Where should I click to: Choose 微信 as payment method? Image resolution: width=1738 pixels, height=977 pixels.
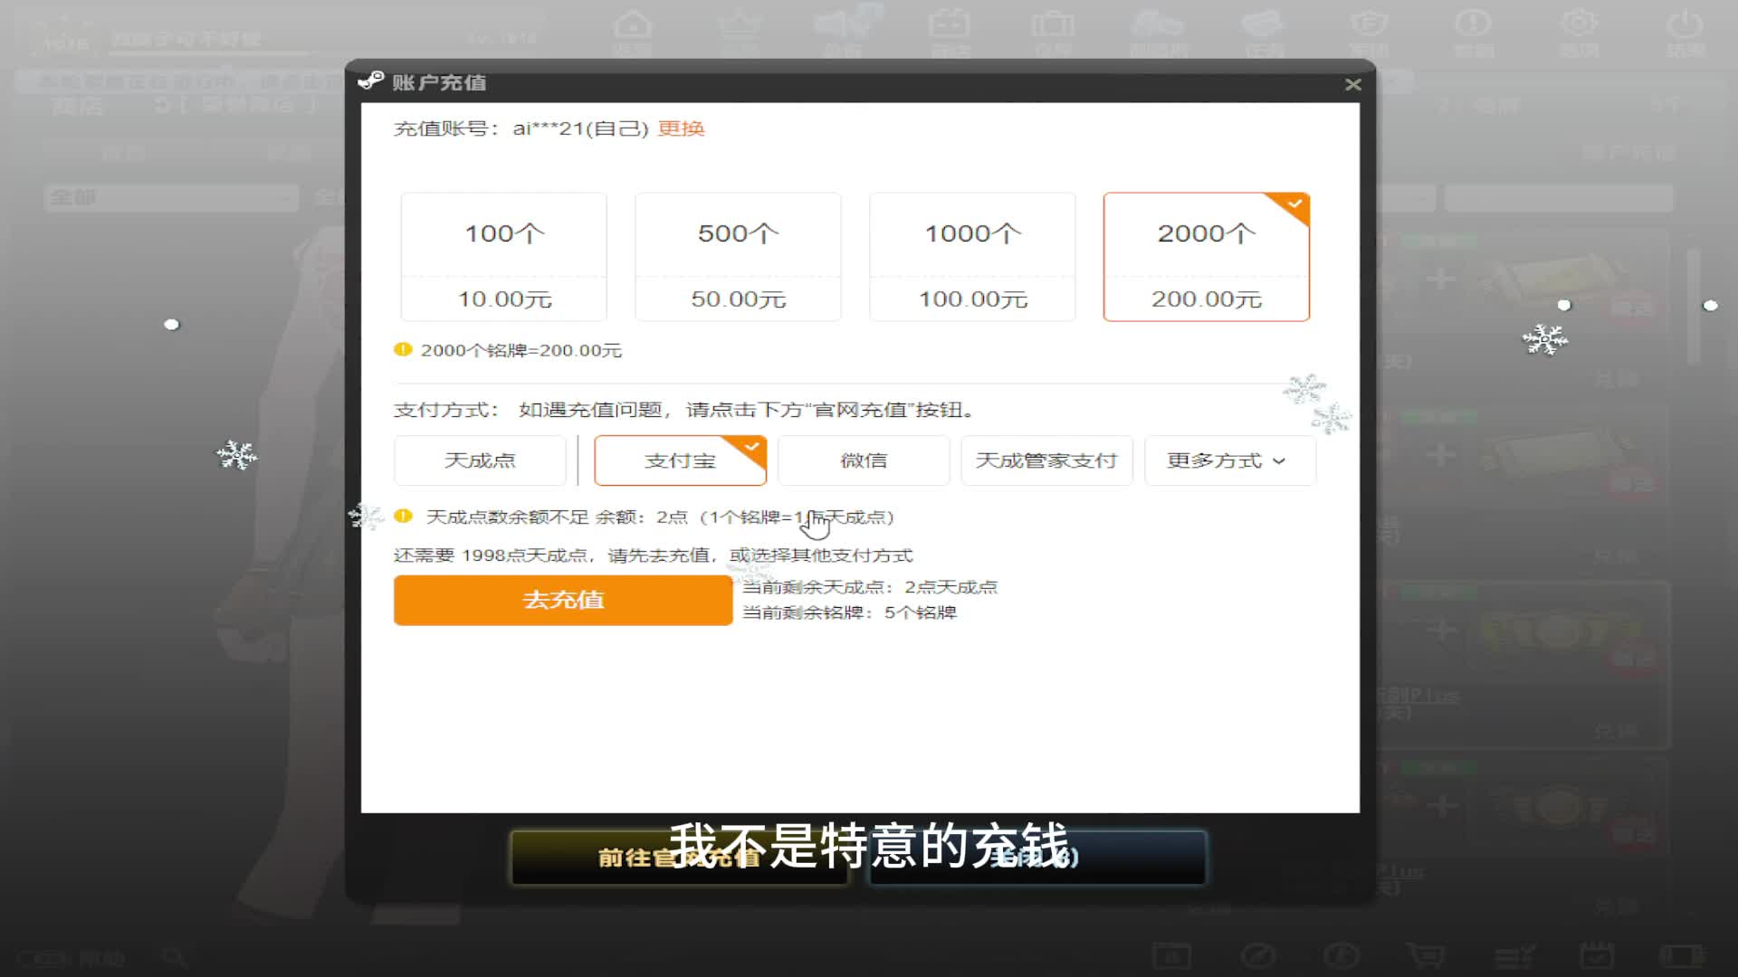pyautogui.click(x=863, y=460)
